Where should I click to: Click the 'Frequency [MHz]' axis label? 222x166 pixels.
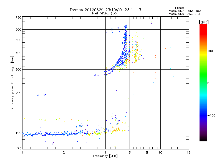point(105,156)
